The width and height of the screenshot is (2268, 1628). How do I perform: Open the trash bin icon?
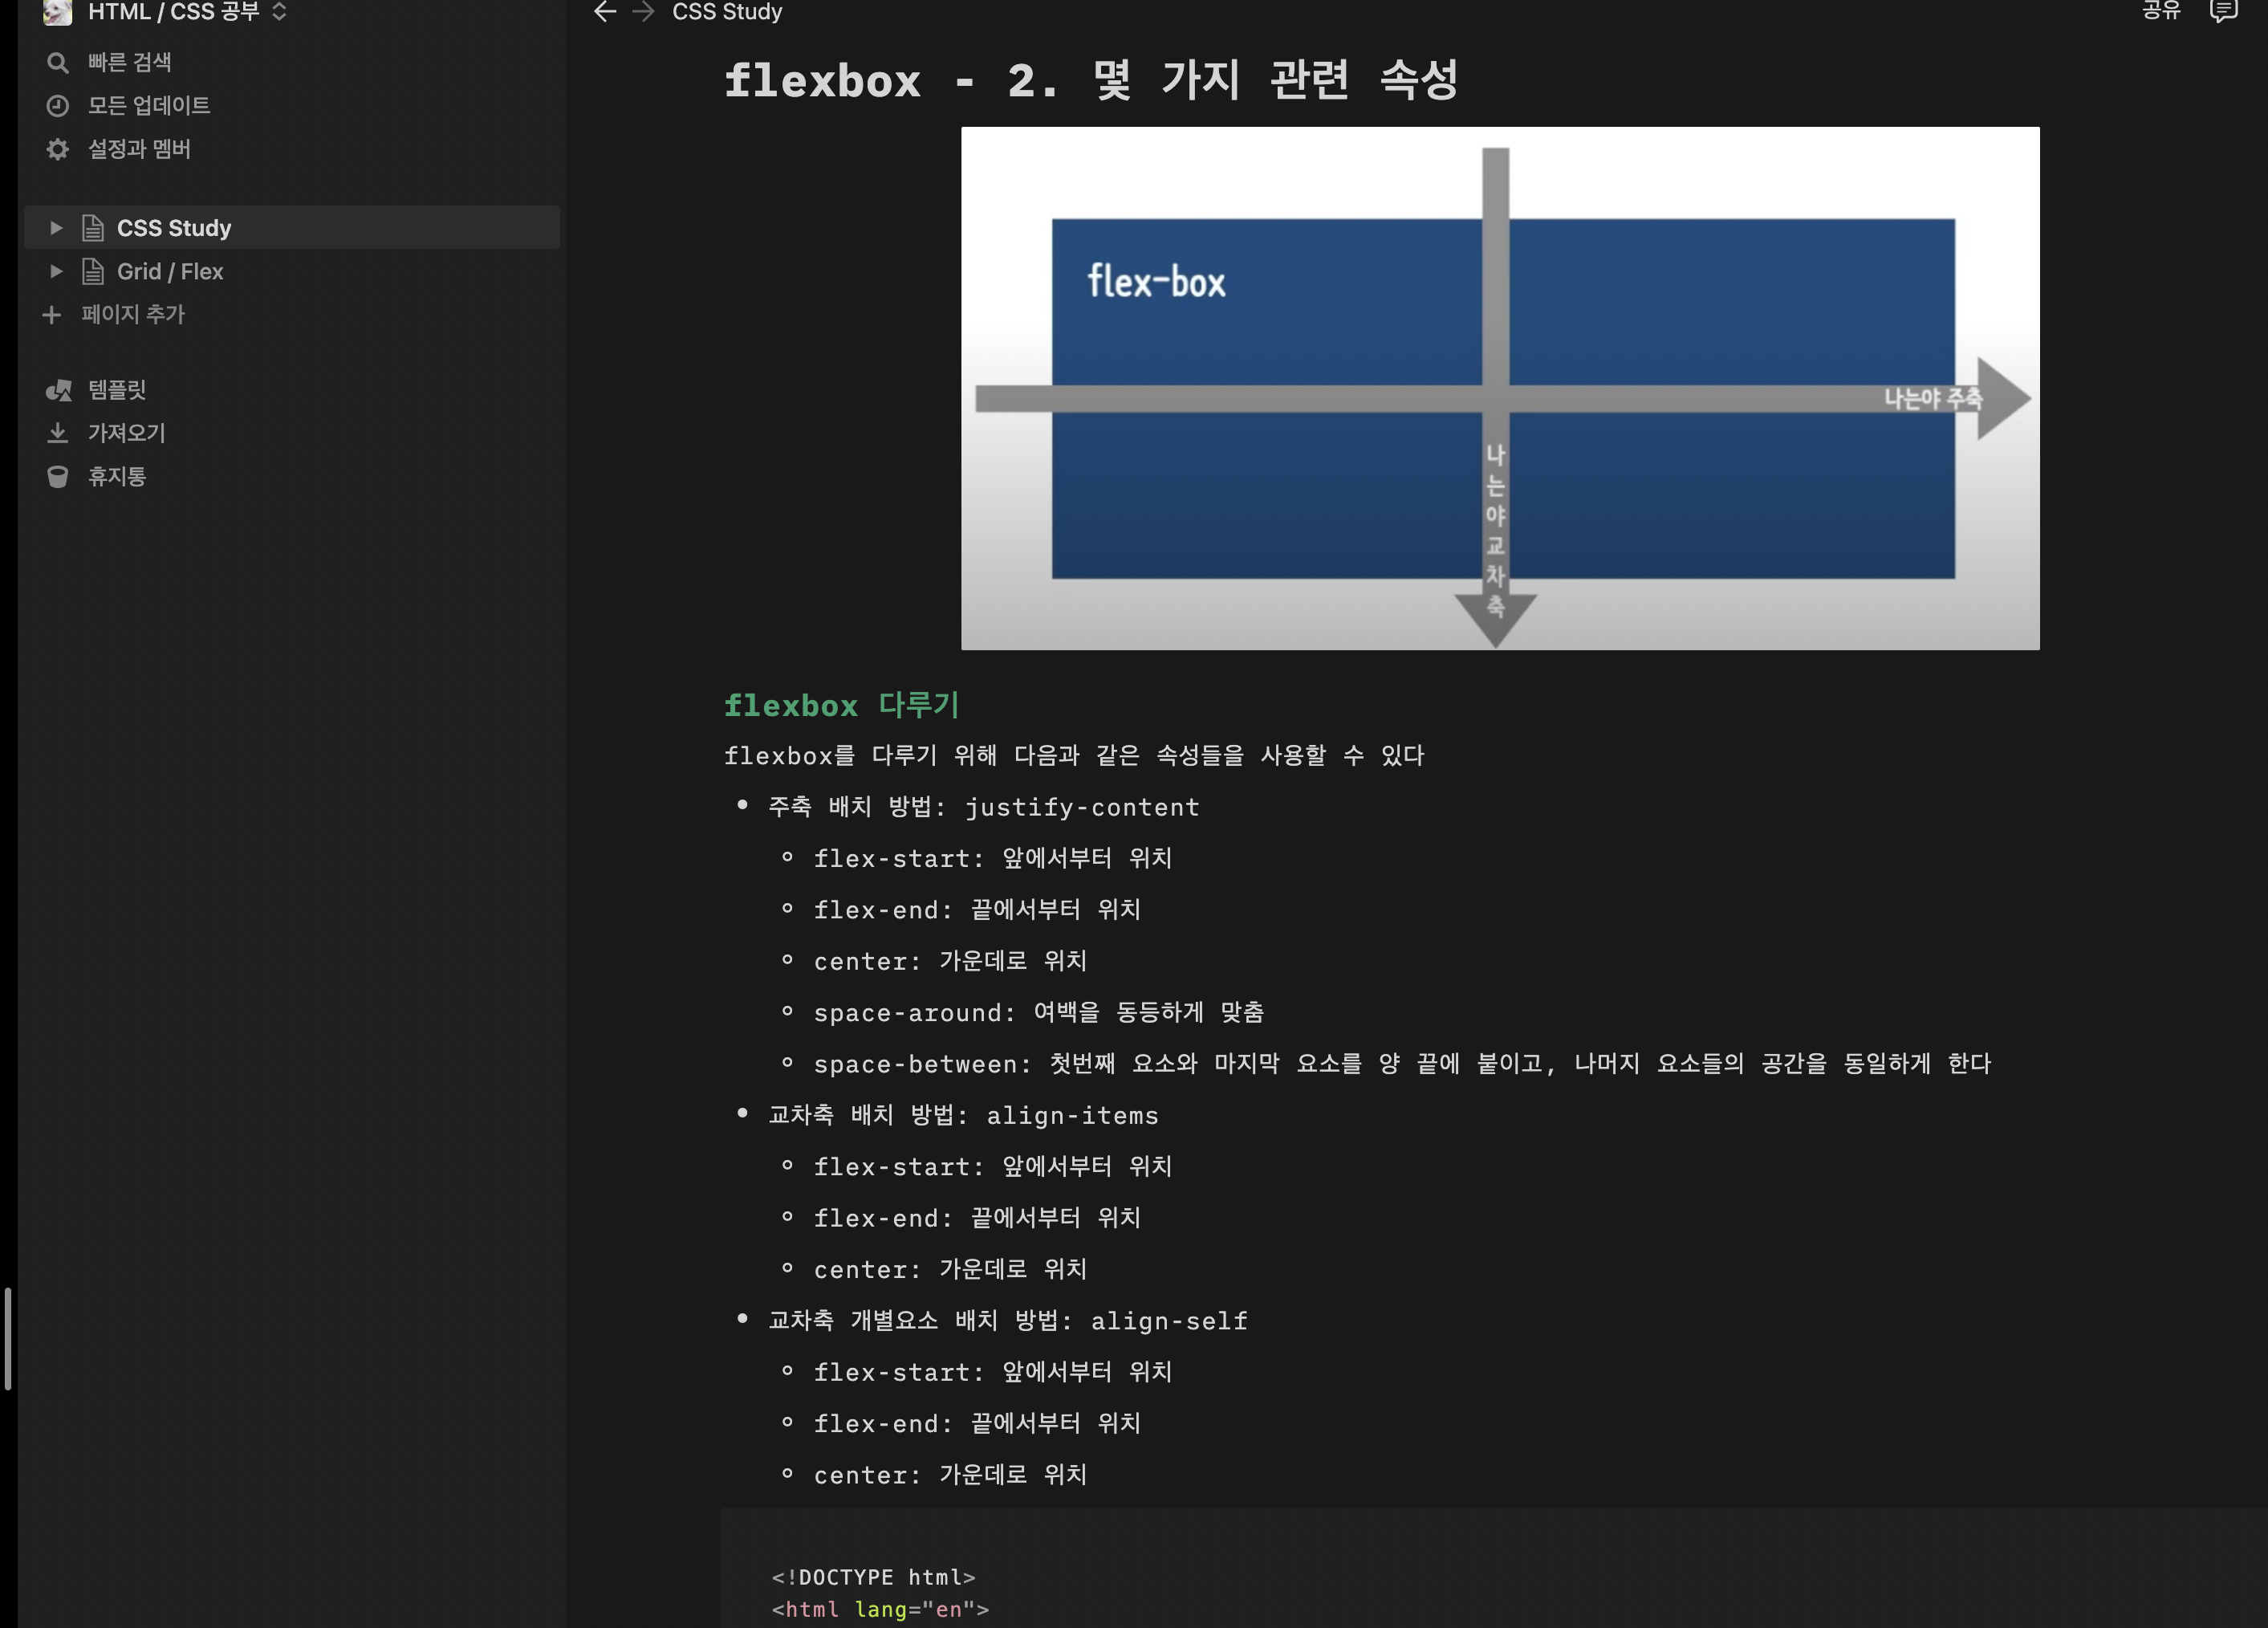click(x=58, y=477)
